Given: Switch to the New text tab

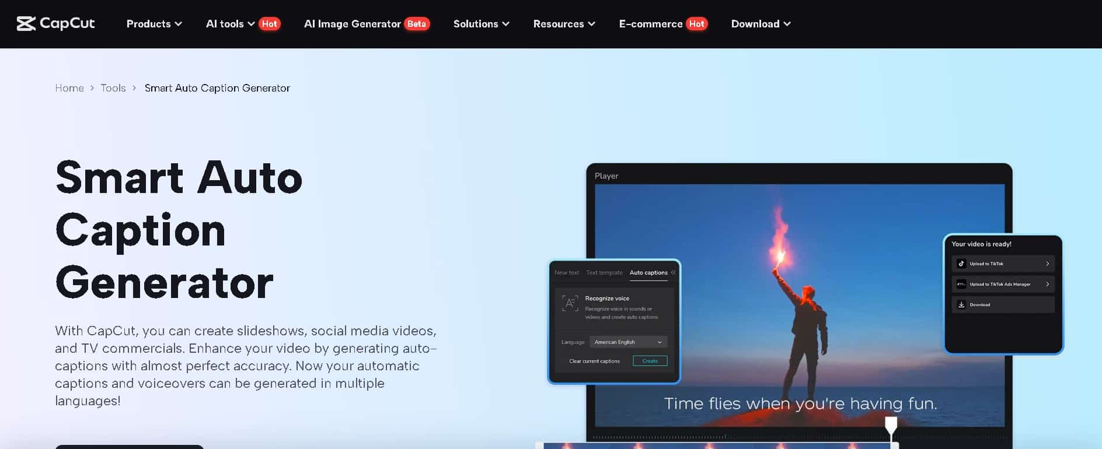Looking at the screenshot, I should point(566,272).
